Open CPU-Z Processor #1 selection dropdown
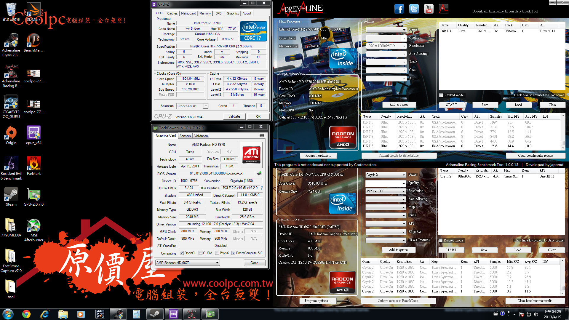The height and width of the screenshot is (320, 569). [192, 106]
